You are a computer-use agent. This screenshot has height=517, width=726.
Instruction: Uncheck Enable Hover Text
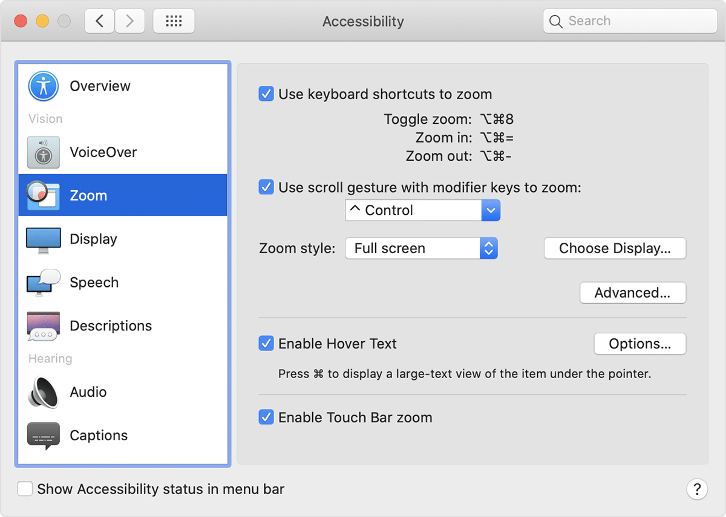pos(266,344)
